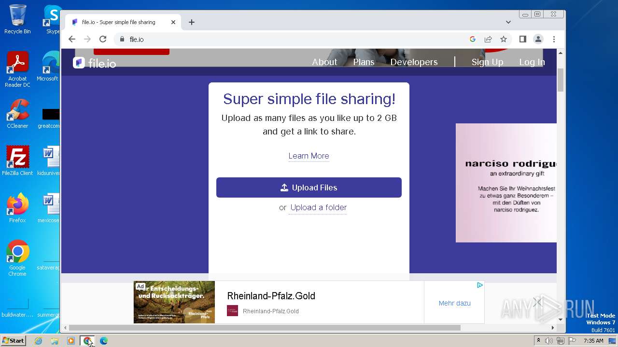Select FileZilla Client desktop icon

click(17, 161)
